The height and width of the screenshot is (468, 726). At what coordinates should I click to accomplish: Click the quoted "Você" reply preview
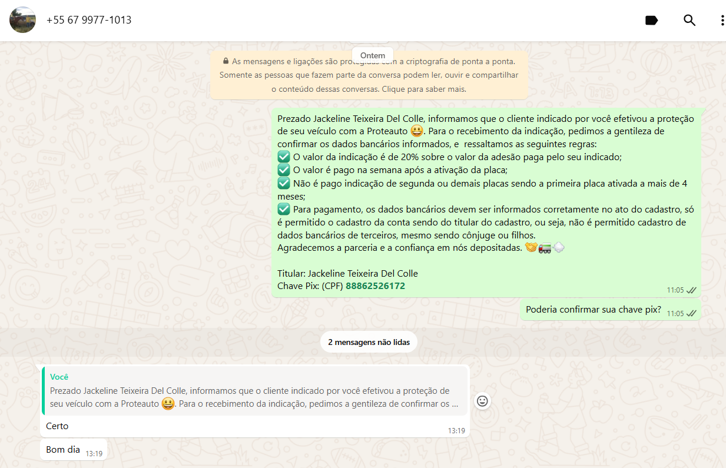254,391
